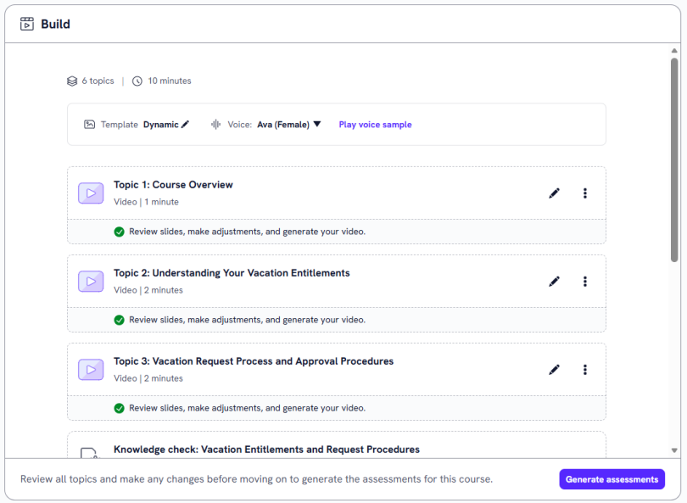Click the green check status under Topic 3

(120, 408)
